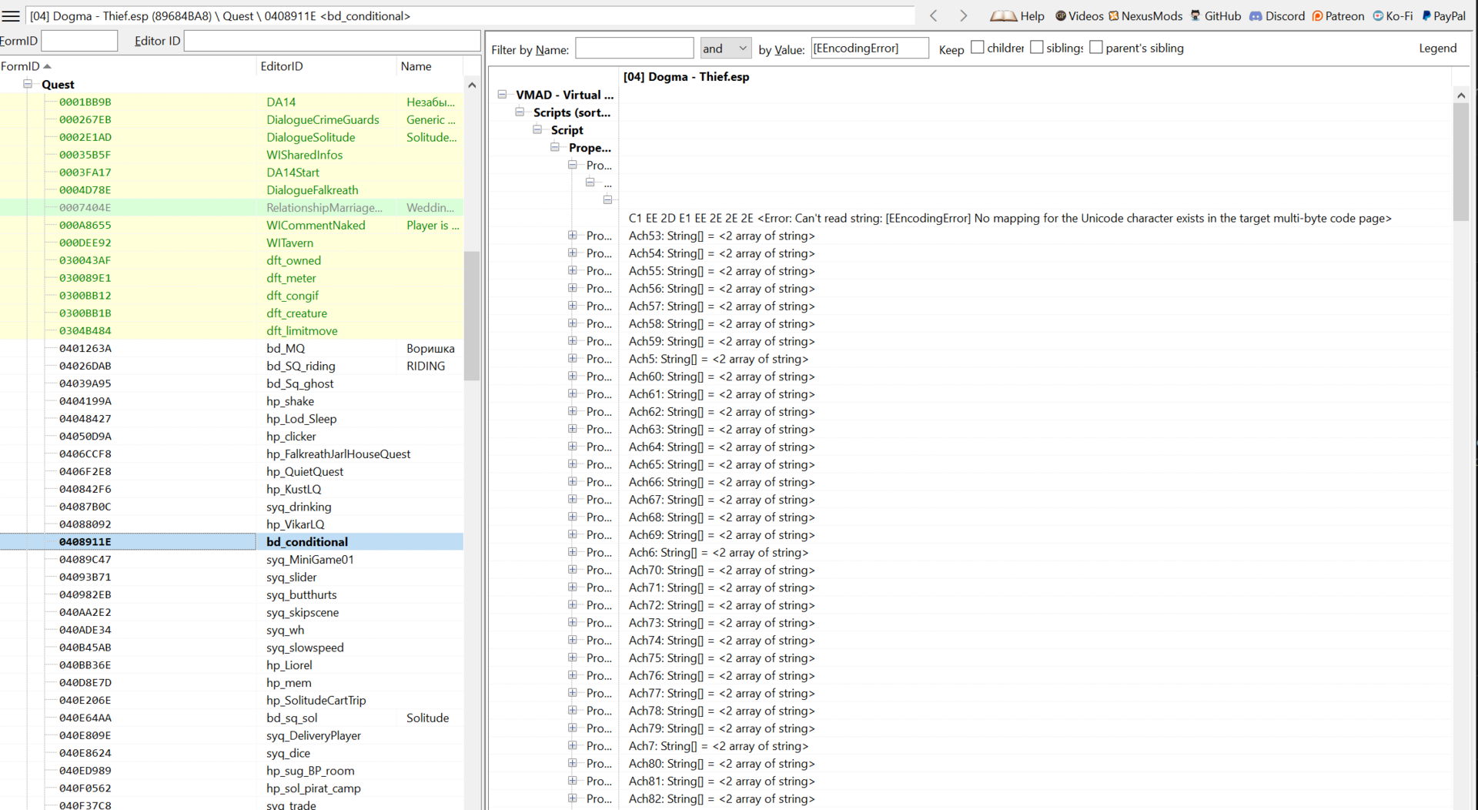The image size is (1478, 810).
Task: Collapse the Quest tree group
Action: pyautogui.click(x=28, y=84)
